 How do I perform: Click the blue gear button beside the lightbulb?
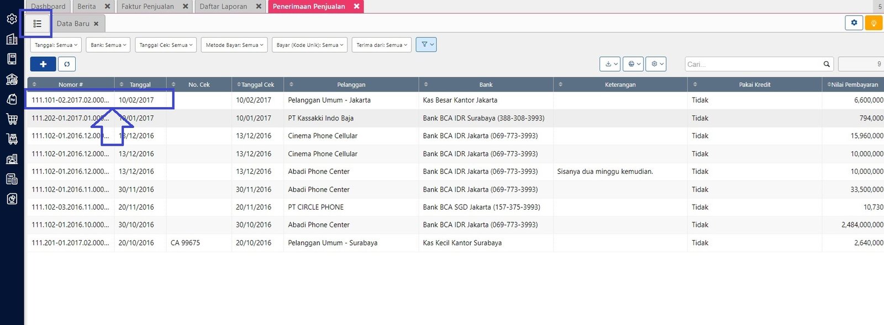click(854, 23)
